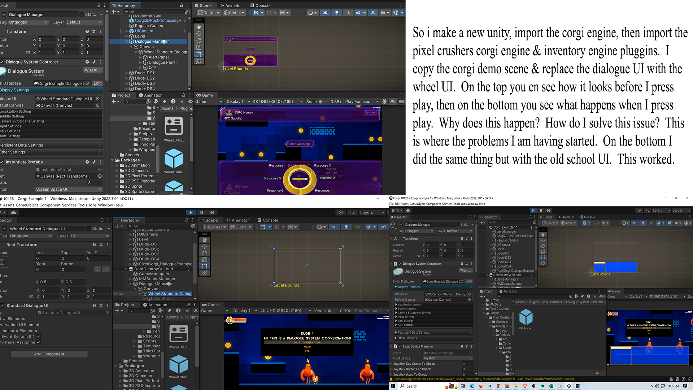Screen dimensions: 693x390
Task: Open Input Device Joystick dropdown
Action: 448,359
